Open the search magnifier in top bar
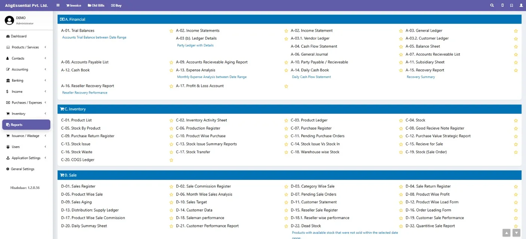This screenshot has height=239, width=526. 492,5
